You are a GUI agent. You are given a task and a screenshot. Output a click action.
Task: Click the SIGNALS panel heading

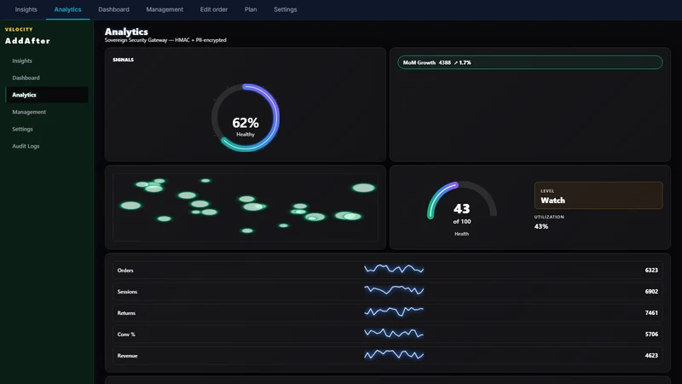123,60
